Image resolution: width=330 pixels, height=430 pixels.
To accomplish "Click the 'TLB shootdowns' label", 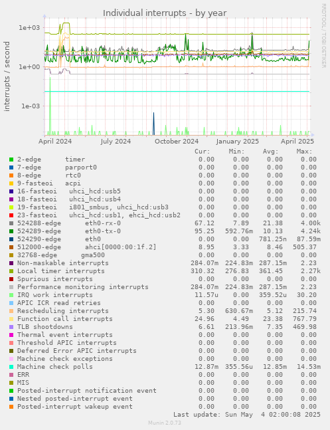I will click(45, 326).
